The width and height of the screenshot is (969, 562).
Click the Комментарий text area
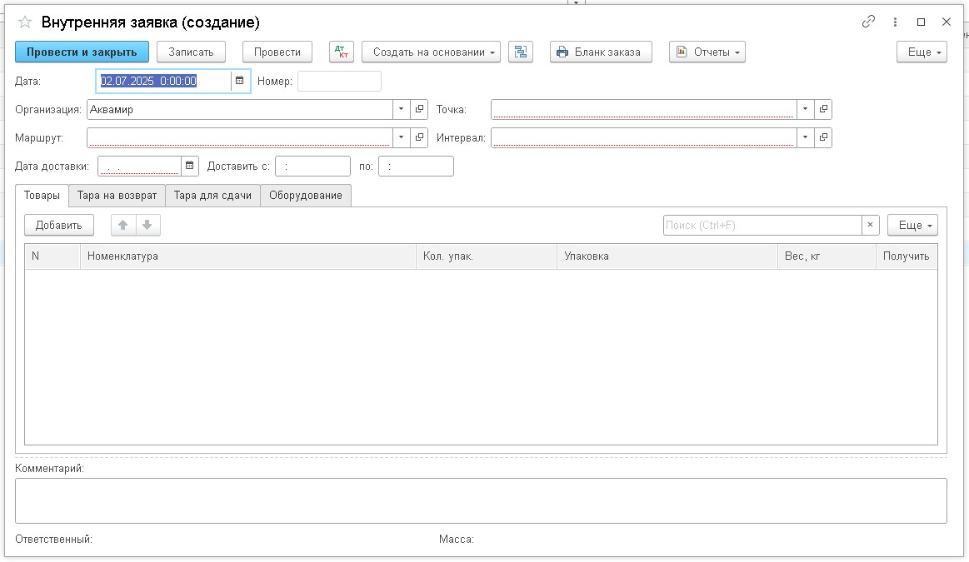[x=481, y=500]
